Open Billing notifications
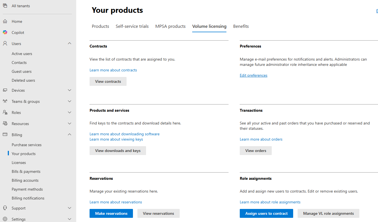Image resolution: width=378 pixels, height=222 pixels. (x=28, y=198)
